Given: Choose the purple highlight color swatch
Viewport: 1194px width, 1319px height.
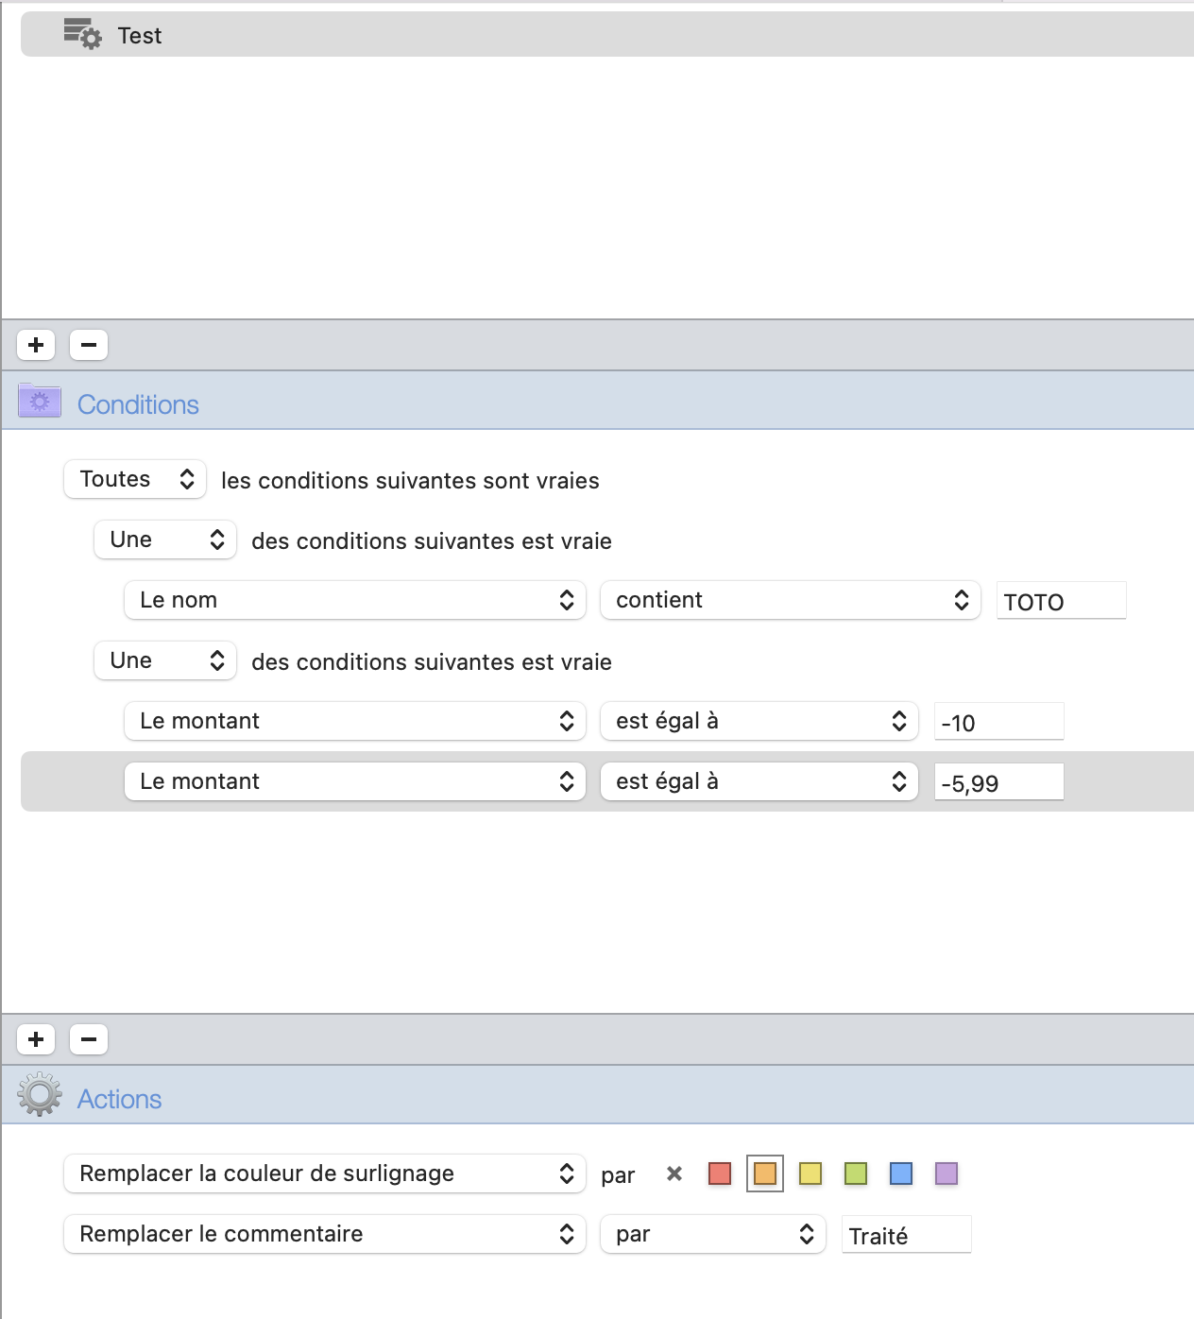Looking at the screenshot, I should (x=947, y=1173).
